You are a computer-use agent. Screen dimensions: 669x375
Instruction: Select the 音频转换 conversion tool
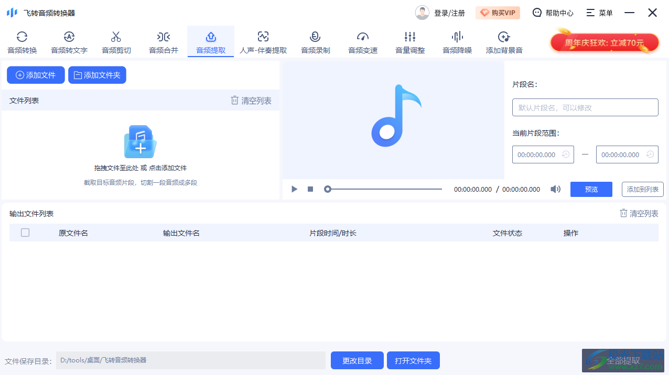click(x=22, y=41)
